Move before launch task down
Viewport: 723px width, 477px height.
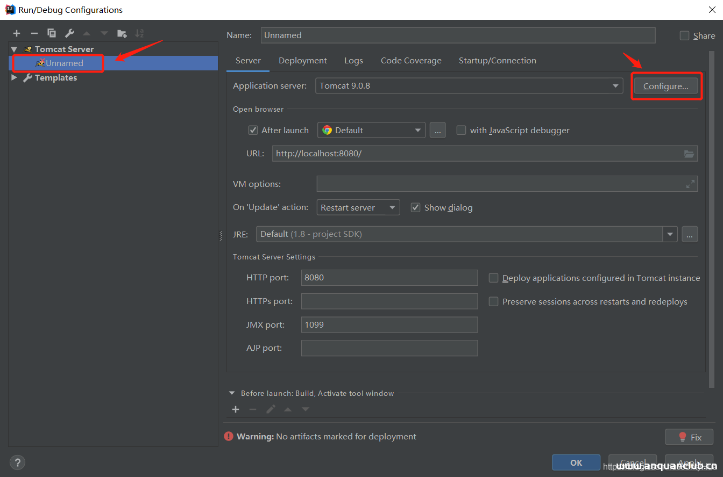tap(306, 409)
